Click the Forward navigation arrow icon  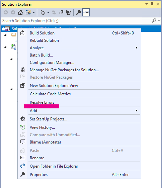13,12
